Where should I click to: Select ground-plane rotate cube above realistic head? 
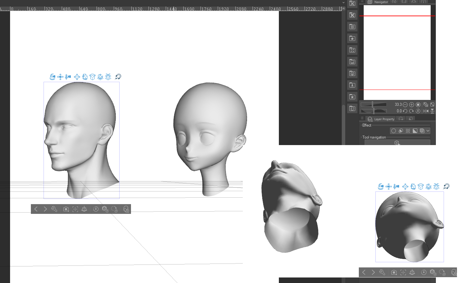point(100,77)
